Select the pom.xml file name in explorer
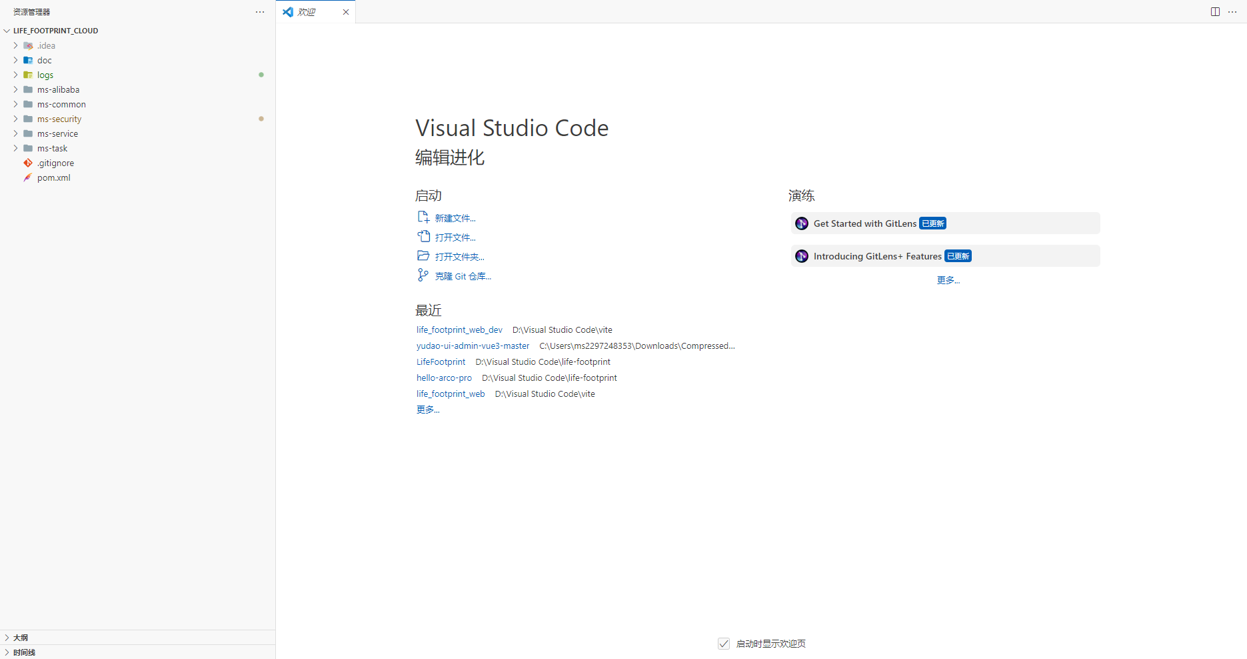This screenshot has height=659, width=1247. 54,177
